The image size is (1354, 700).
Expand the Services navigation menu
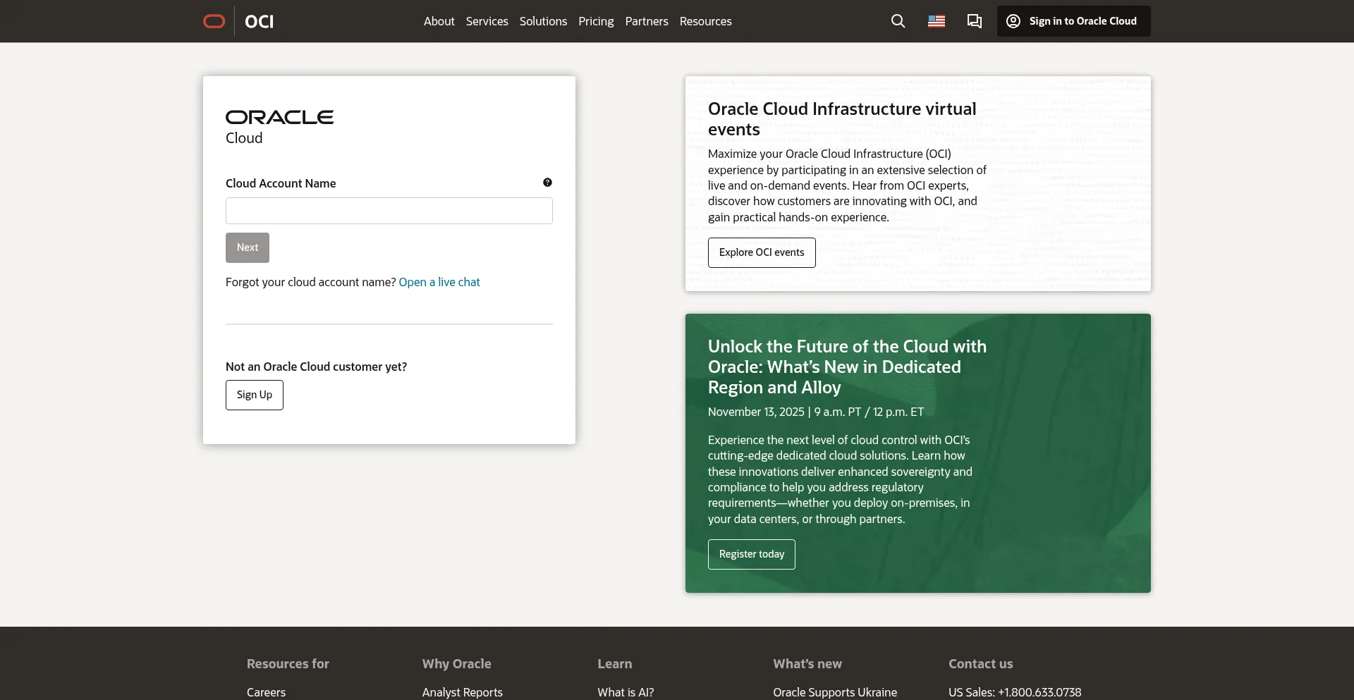[x=487, y=21]
